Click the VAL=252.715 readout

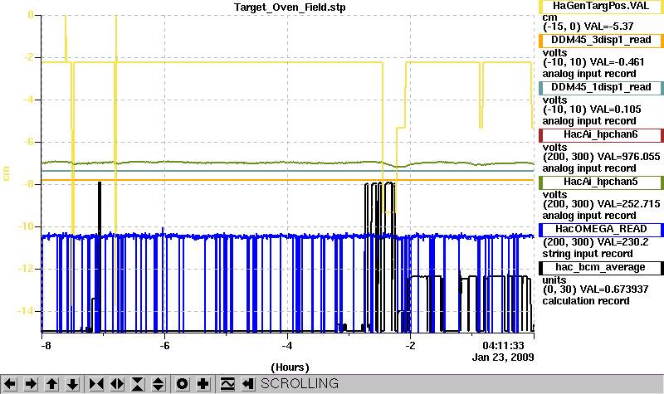click(x=628, y=204)
